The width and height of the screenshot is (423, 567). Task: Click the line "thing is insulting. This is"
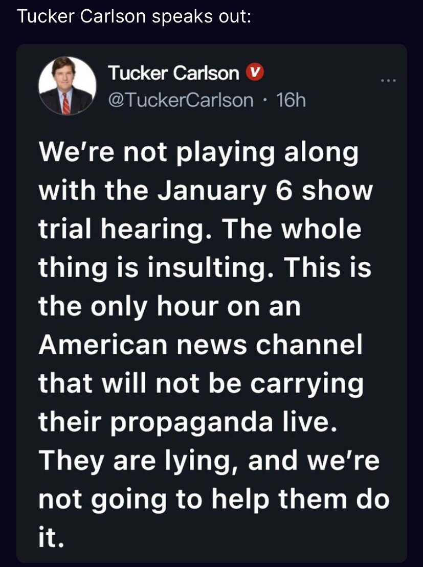(x=205, y=267)
